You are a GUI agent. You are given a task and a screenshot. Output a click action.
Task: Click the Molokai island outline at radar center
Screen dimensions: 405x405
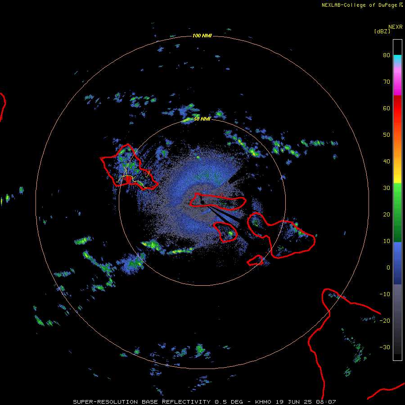[x=217, y=201]
